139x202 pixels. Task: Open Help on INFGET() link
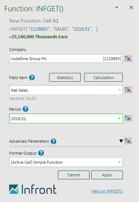[x=107, y=191]
